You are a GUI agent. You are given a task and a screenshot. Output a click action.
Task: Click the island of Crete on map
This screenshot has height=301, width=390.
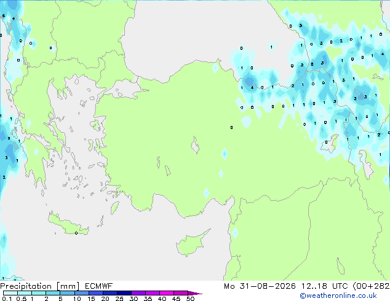click(x=68, y=225)
